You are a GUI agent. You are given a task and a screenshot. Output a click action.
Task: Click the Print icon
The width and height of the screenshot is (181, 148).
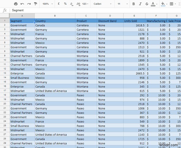pos(16,4)
